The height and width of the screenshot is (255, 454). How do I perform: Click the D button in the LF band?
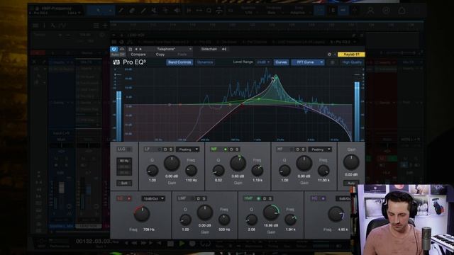(165, 149)
